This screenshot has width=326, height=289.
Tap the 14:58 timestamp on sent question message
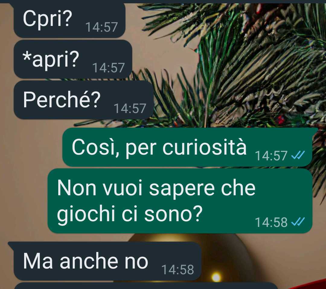click(271, 222)
